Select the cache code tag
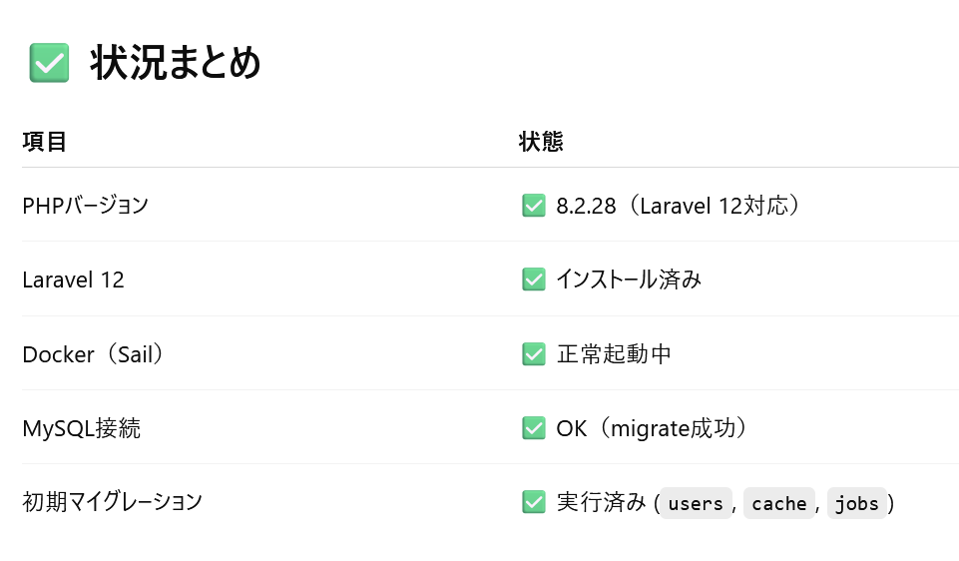959x561 pixels. (778, 503)
